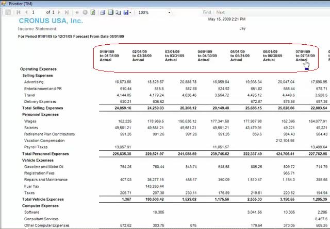Select the Payroll Taxes row label
This screenshot has width=330, height=229.
coord(36,147)
